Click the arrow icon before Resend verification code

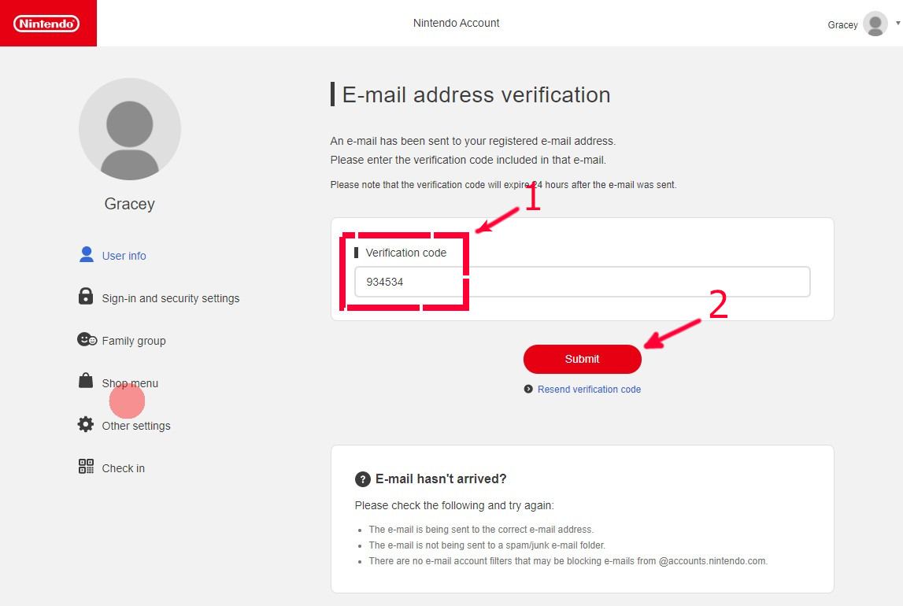point(527,388)
